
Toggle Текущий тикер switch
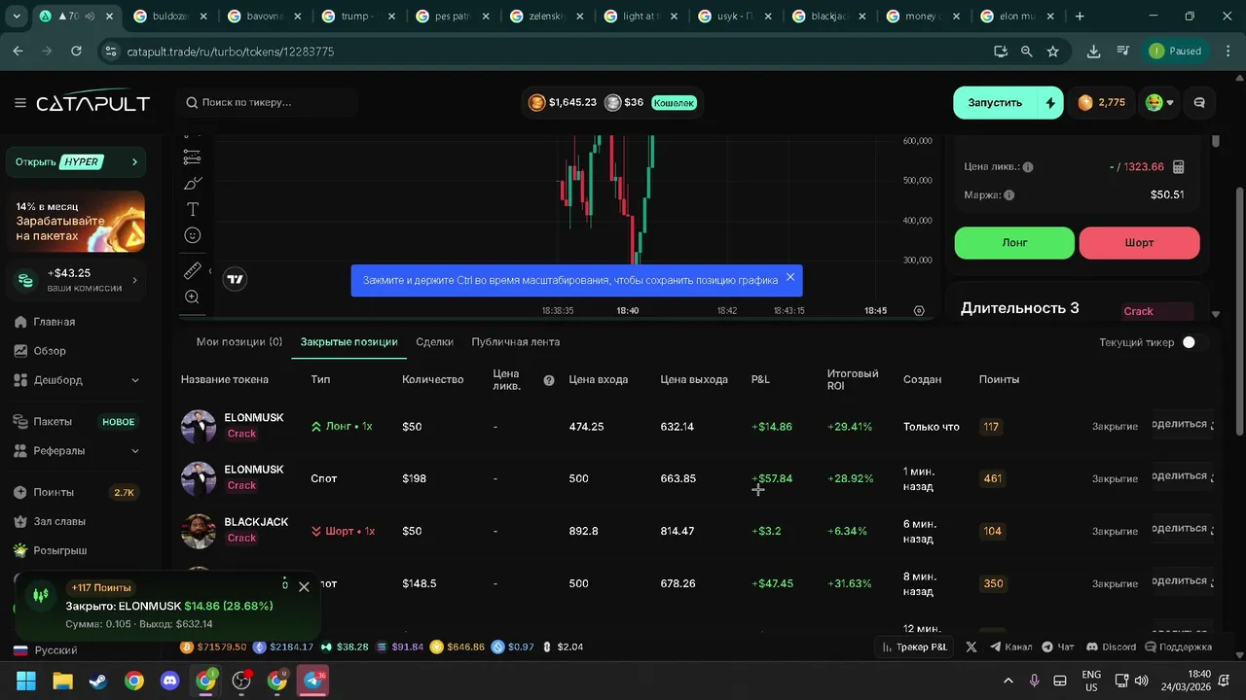click(1194, 342)
